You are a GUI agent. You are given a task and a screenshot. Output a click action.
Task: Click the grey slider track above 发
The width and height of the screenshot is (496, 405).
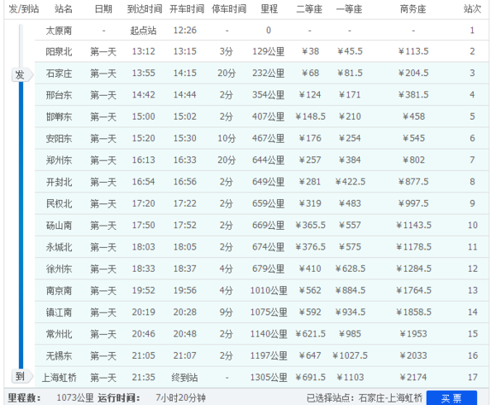(21, 45)
